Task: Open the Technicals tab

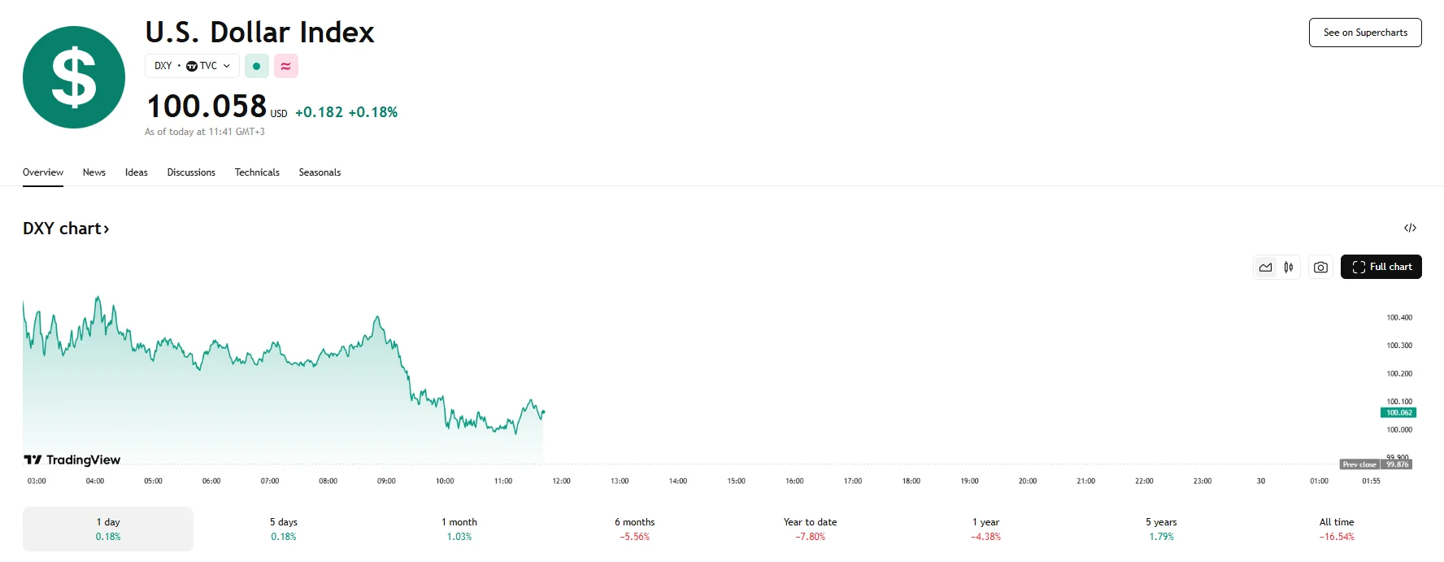Action: 257,172
